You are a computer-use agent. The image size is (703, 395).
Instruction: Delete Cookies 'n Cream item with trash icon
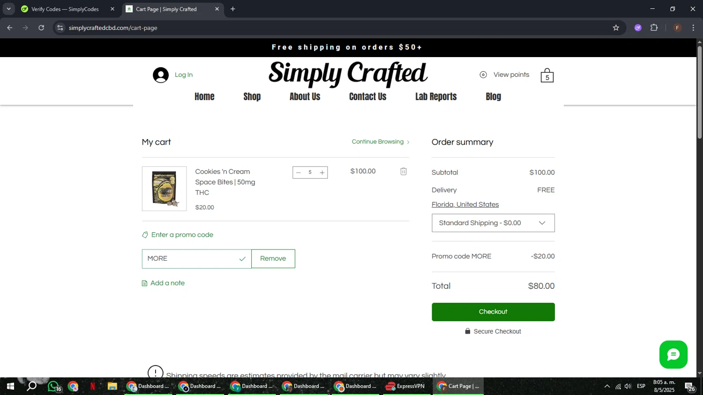404,171
